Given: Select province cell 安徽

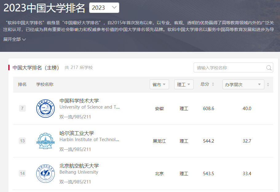Looking at the screenshot, I should 159,109.
